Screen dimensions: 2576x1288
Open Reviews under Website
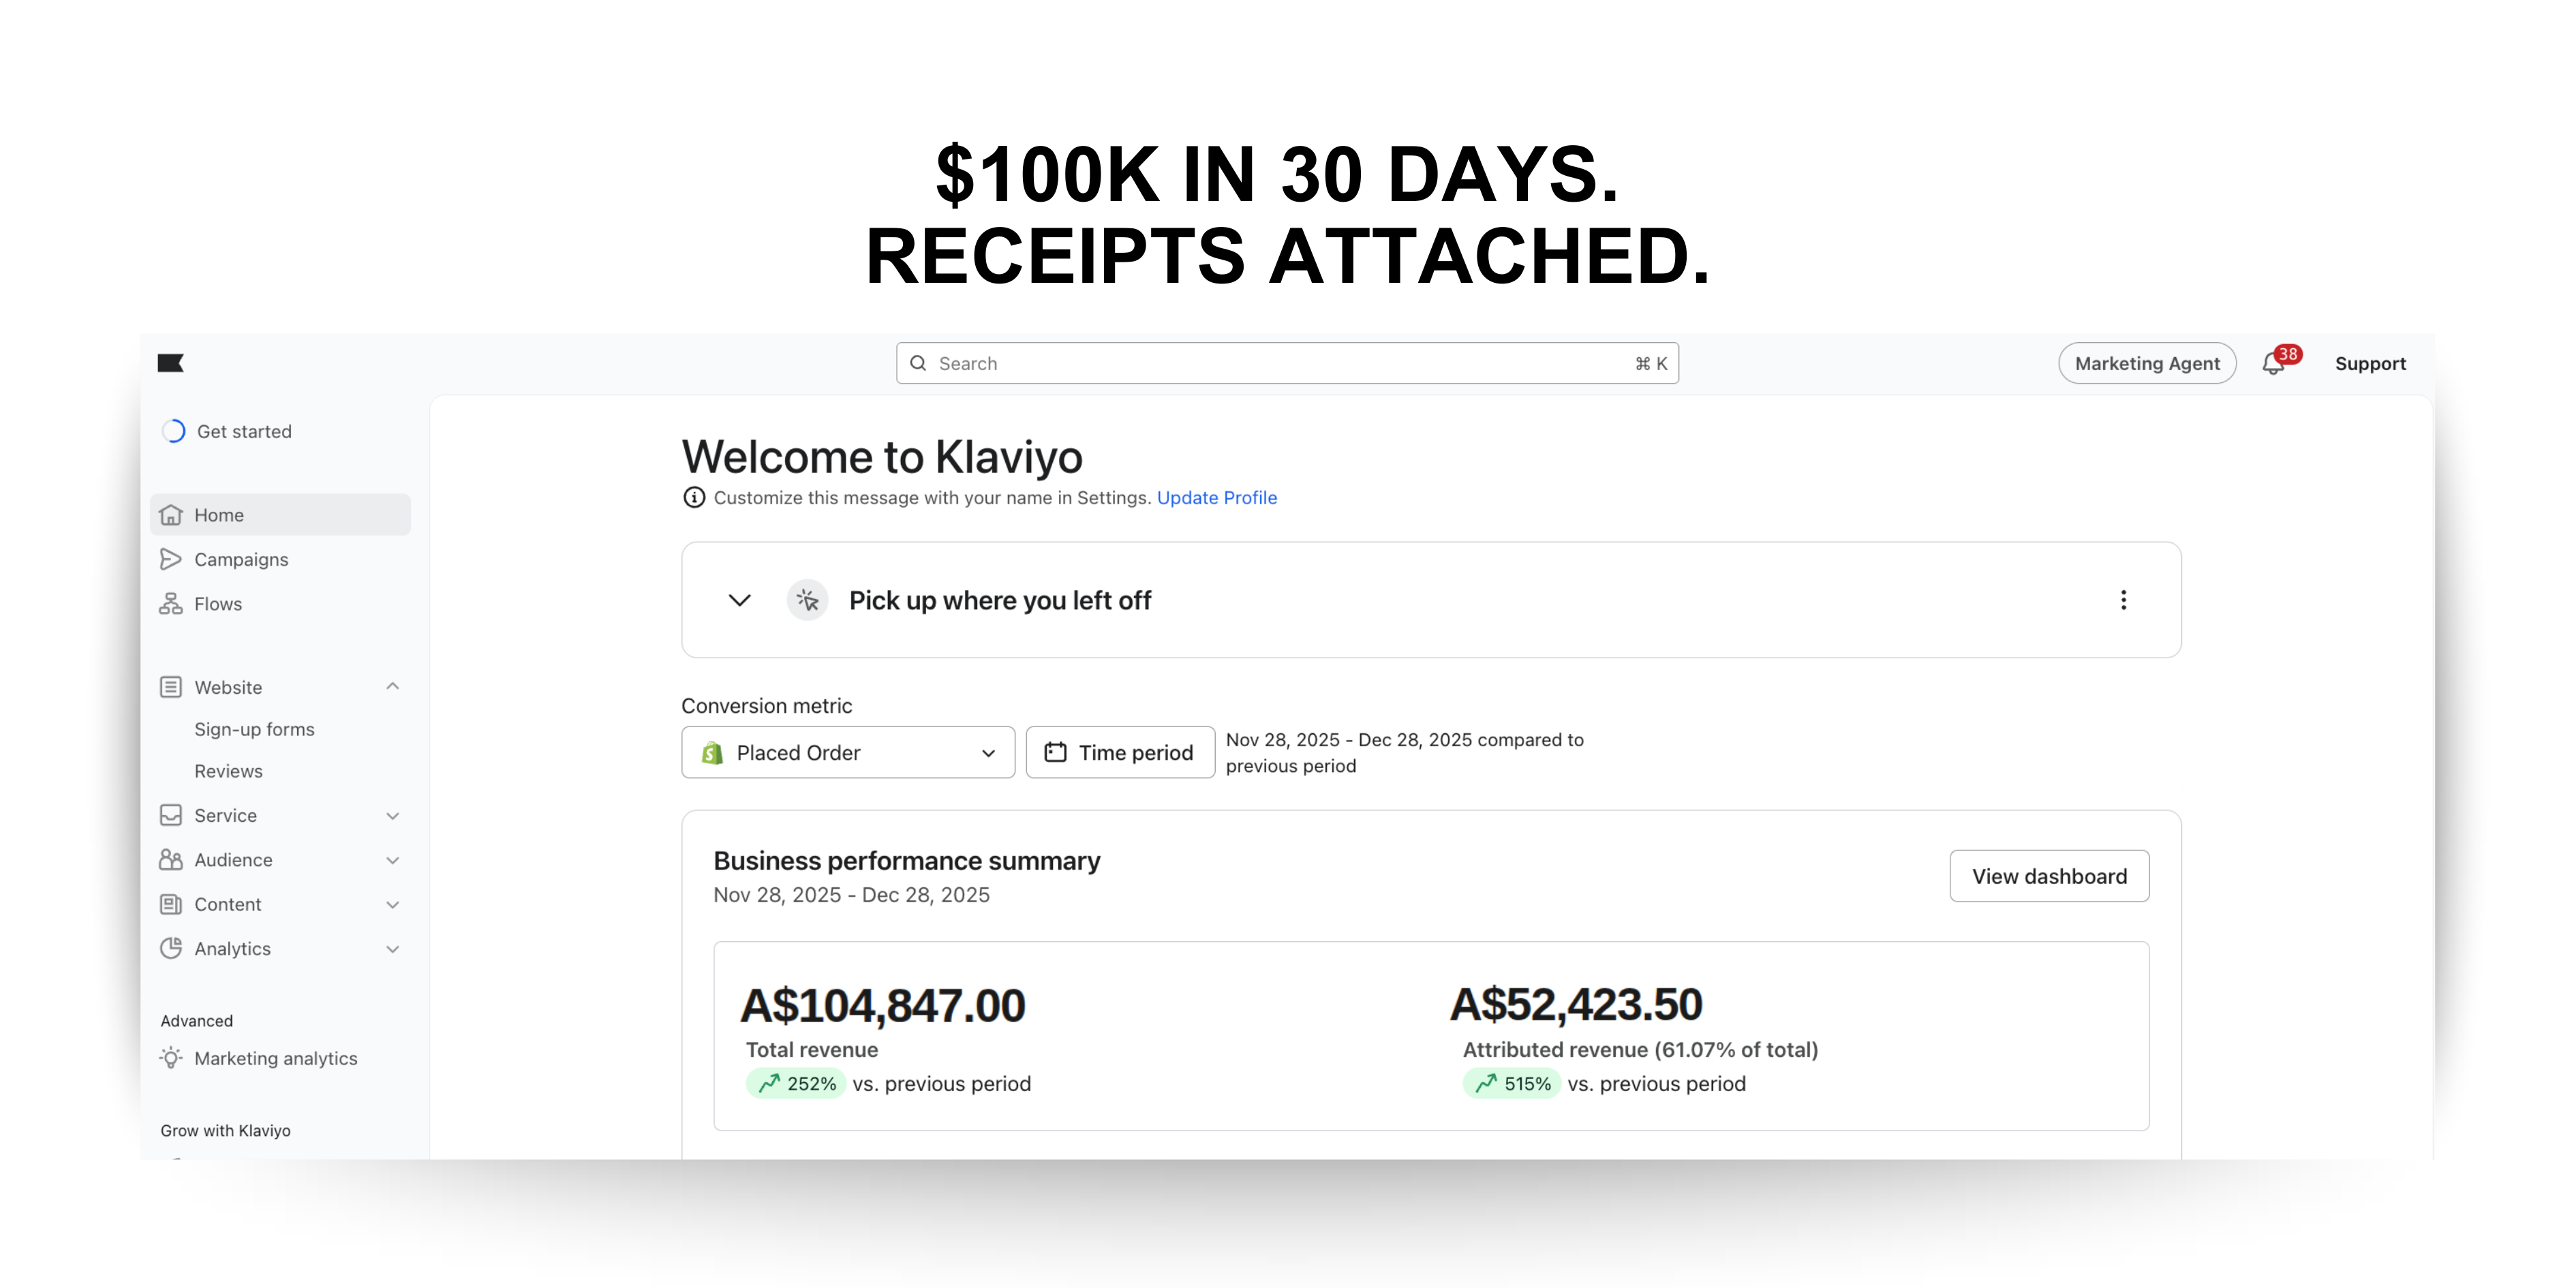[x=228, y=772]
